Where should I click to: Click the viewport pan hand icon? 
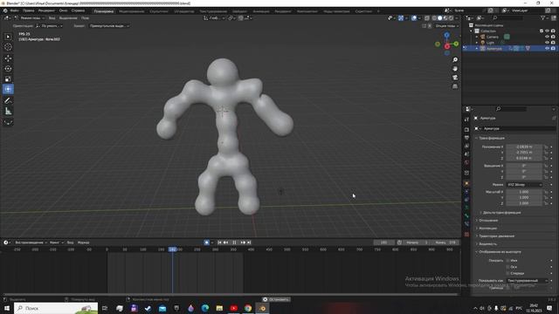pyautogui.click(x=455, y=69)
